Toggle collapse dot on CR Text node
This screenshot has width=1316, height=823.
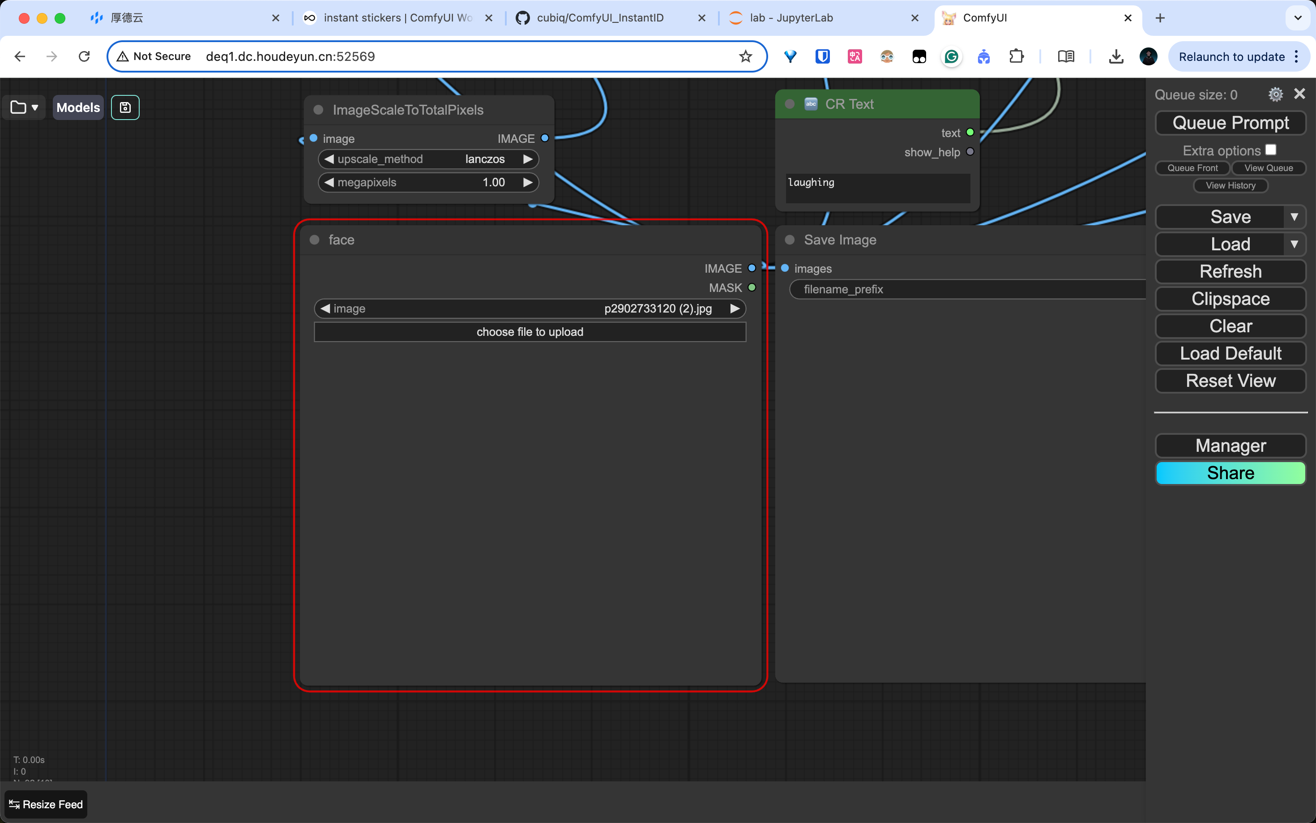tap(790, 104)
